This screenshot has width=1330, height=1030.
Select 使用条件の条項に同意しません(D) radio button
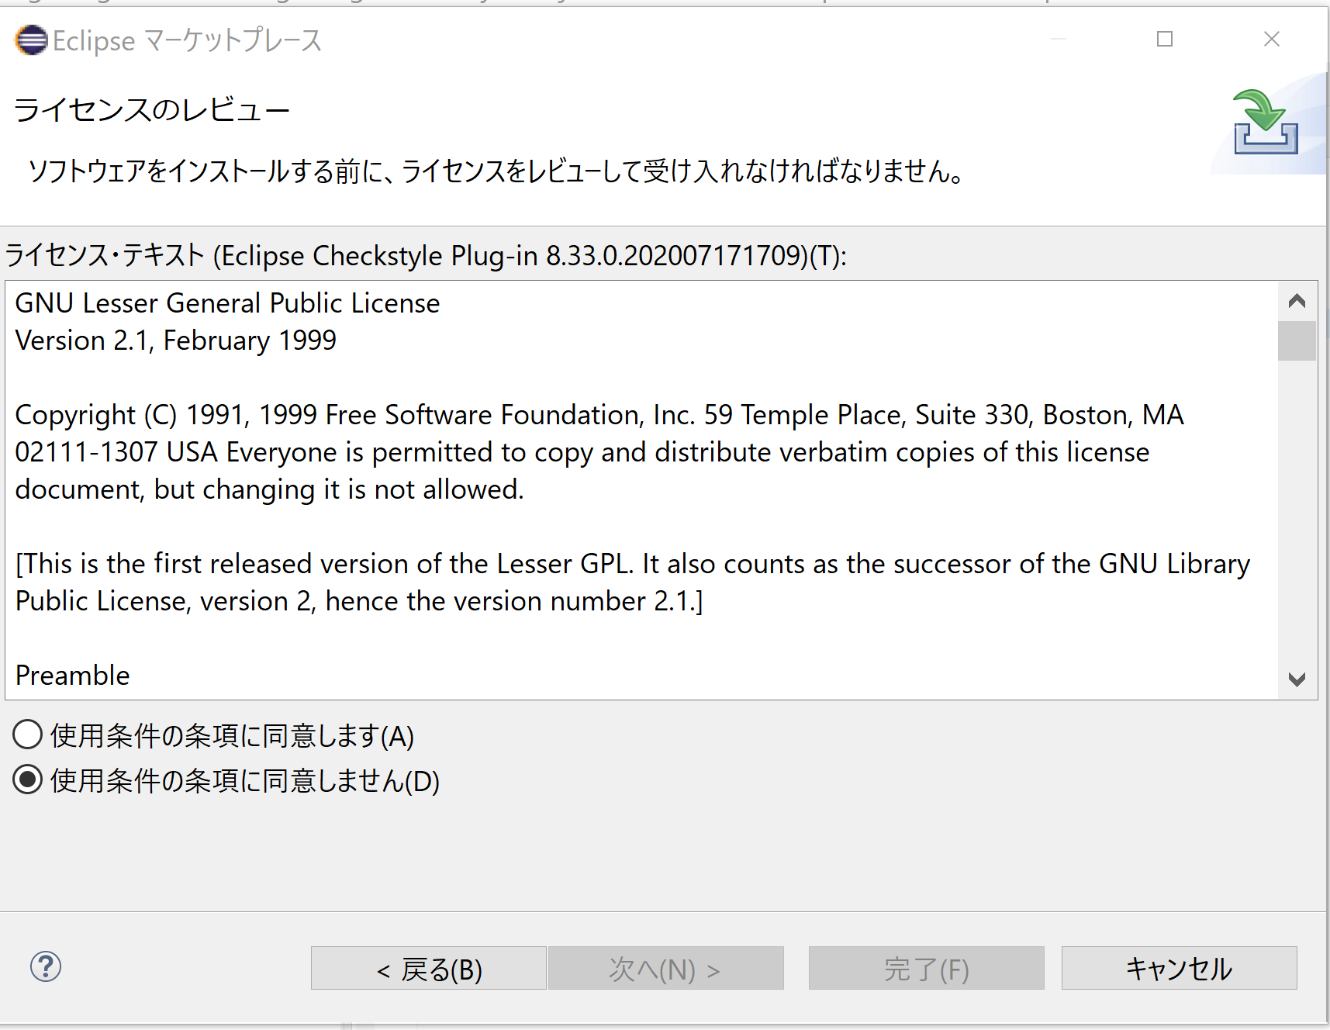[27, 779]
